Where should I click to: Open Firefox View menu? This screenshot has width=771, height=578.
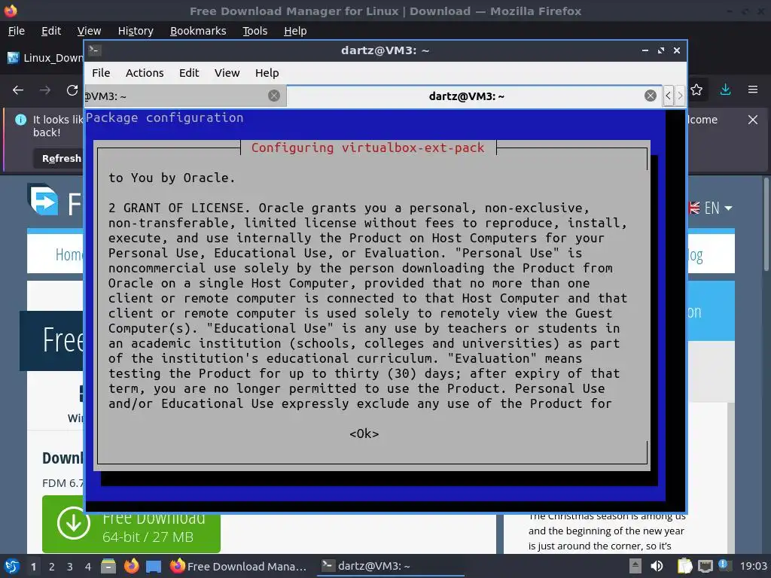89,31
